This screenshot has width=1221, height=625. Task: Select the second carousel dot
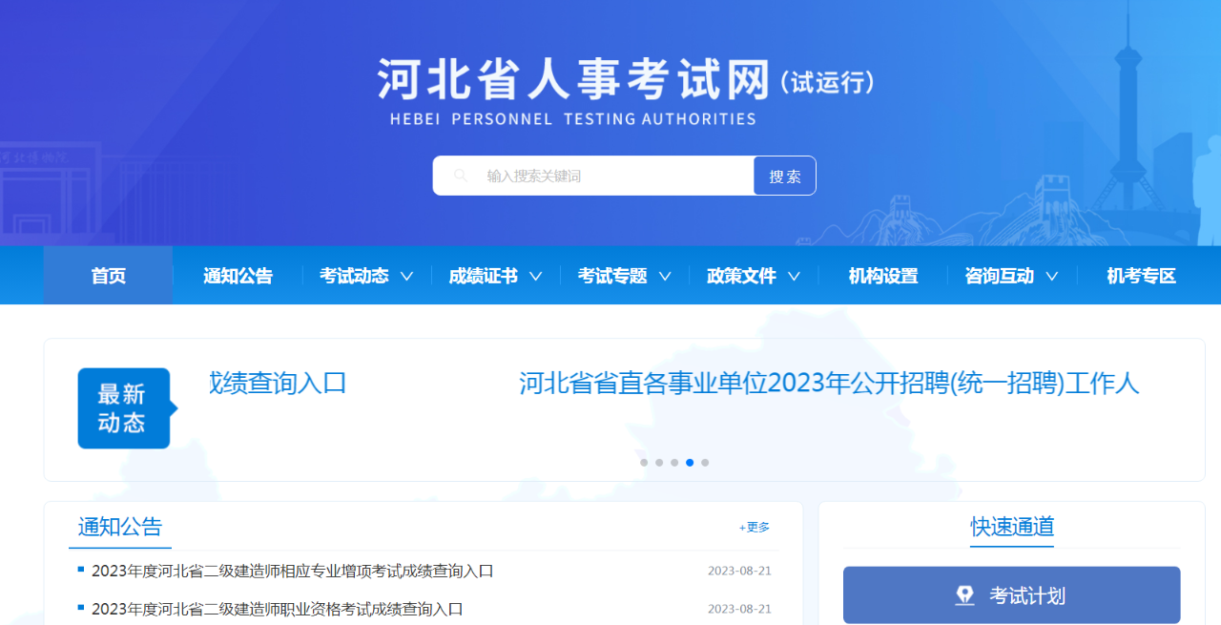point(659,463)
